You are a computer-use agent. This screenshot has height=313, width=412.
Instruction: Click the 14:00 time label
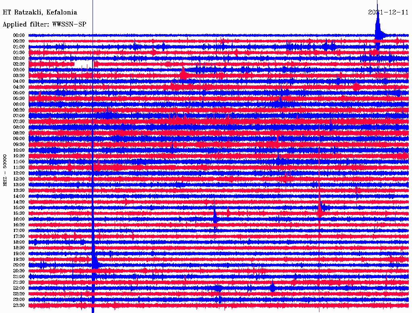pyautogui.click(x=19, y=196)
